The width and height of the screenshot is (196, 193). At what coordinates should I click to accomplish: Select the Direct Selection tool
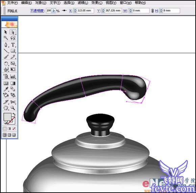(13, 32)
